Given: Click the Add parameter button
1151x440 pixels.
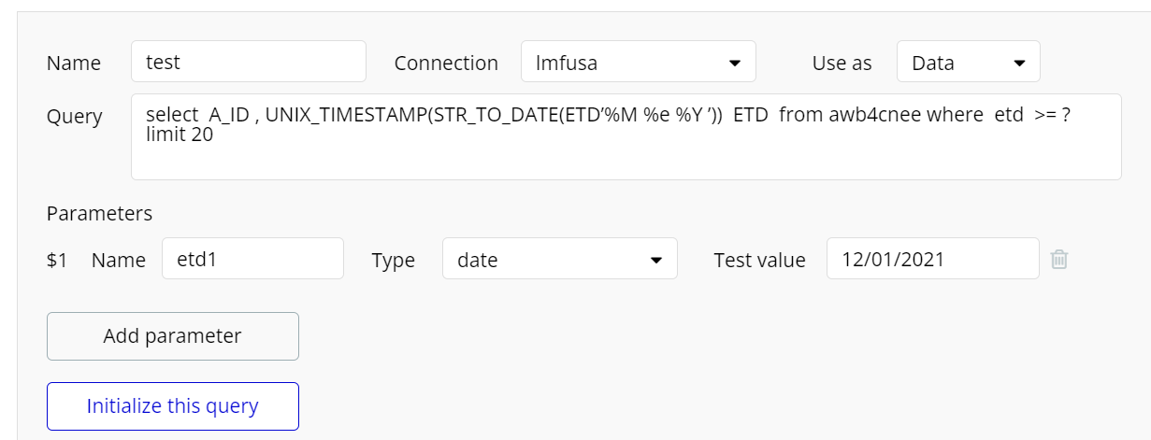Looking at the screenshot, I should [x=173, y=336].
